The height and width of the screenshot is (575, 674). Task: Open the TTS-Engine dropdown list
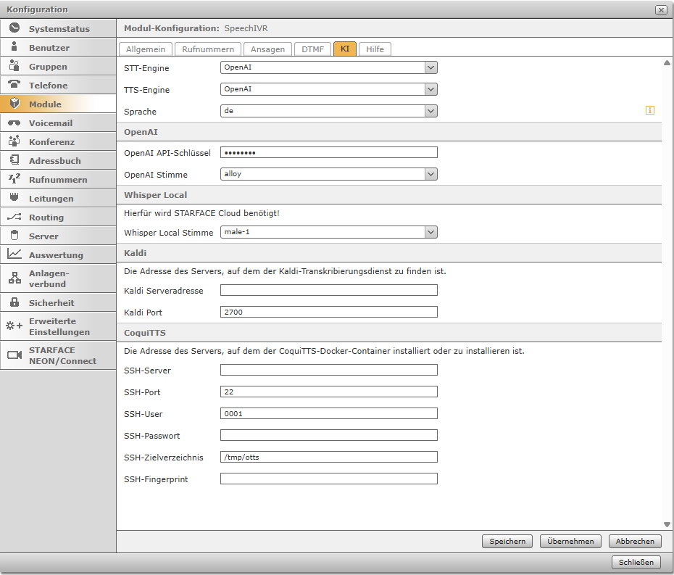click(x=430, y=89)
